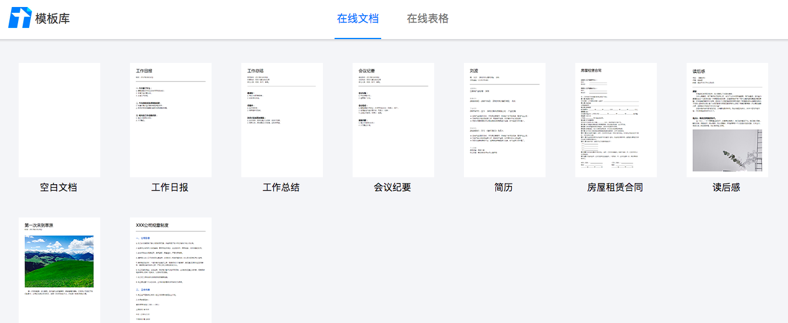Screen dimensions: 788x323
Task: Open the 第一次来到草原 grassland photo template
Action: (59, 270)
